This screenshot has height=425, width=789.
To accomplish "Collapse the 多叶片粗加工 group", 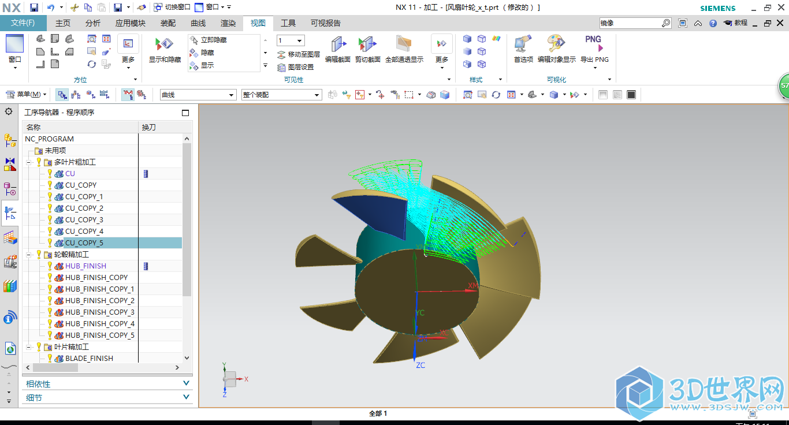I will [x=28, y=162].
